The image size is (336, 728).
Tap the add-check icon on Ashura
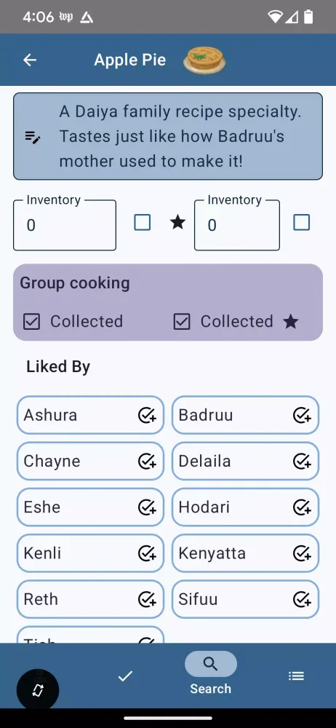click(x=147, y=415)
